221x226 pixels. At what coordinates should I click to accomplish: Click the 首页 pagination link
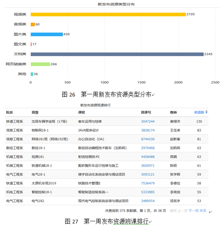(x=173, y=211)
